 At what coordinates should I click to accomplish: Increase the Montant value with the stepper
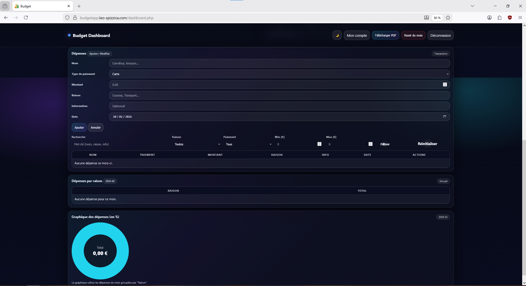444,84
